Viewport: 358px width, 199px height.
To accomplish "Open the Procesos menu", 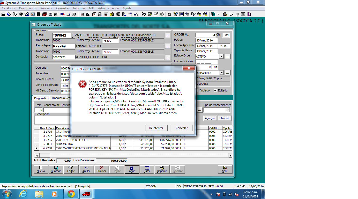I will coord(46,8).
